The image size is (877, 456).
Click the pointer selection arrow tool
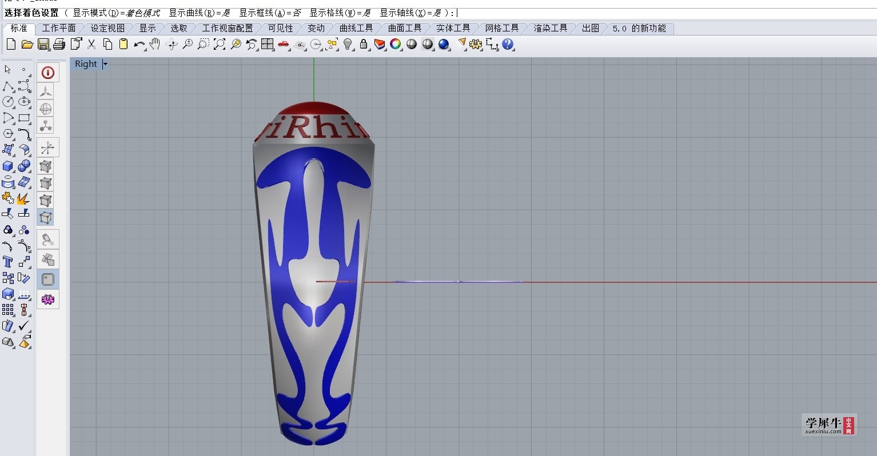tap(8, 69)
